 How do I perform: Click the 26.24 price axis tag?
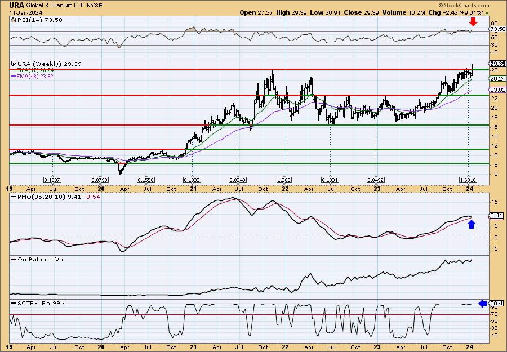pyautogui.click(x=497, y=78)
